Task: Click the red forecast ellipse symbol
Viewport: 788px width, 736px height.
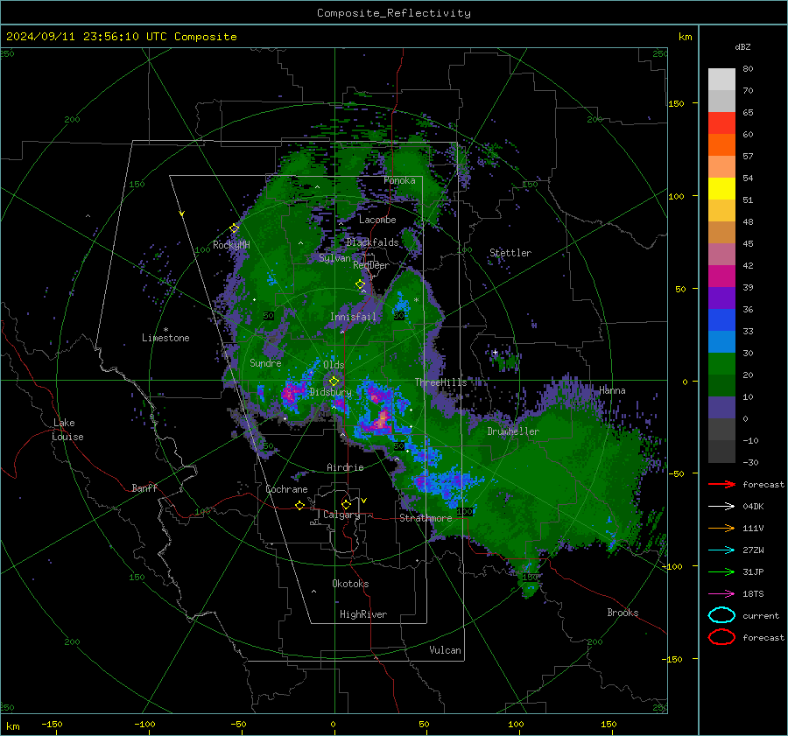Action: click(721, 637)
